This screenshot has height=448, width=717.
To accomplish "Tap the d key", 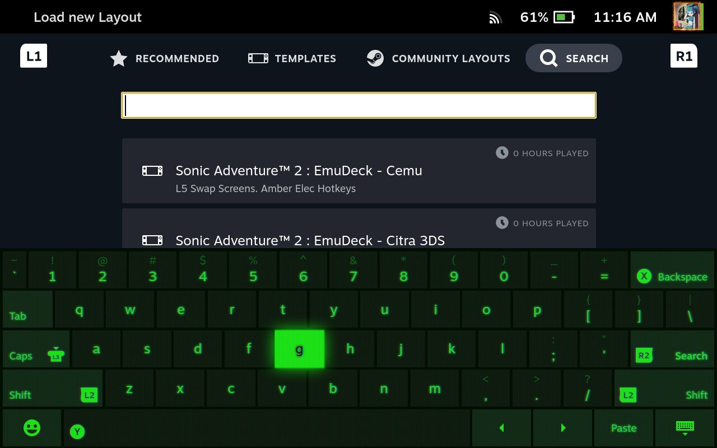I will click(198, 349).
